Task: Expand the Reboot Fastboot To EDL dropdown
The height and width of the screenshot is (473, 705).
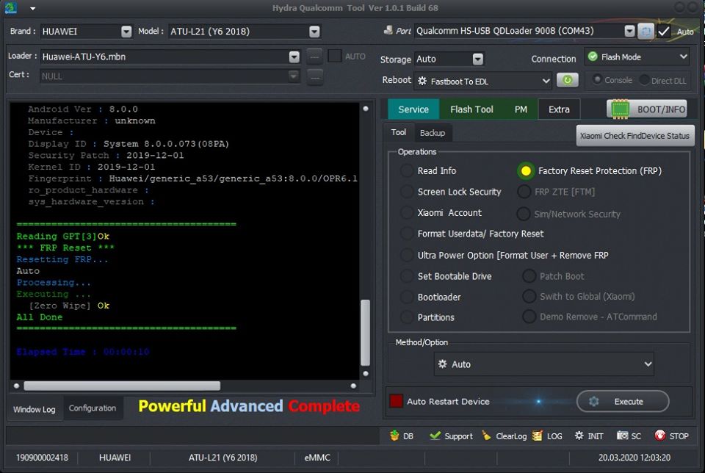Action: (483, 81)
